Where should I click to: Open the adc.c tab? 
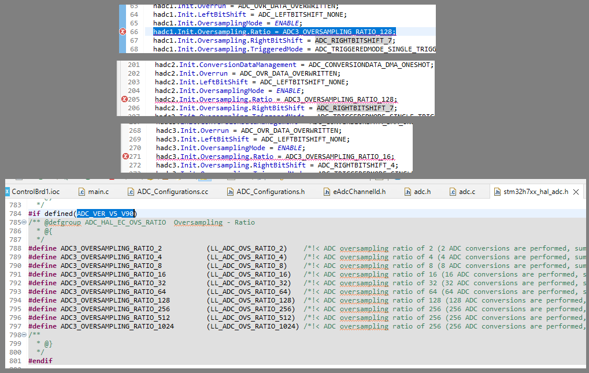click(462, 192)
